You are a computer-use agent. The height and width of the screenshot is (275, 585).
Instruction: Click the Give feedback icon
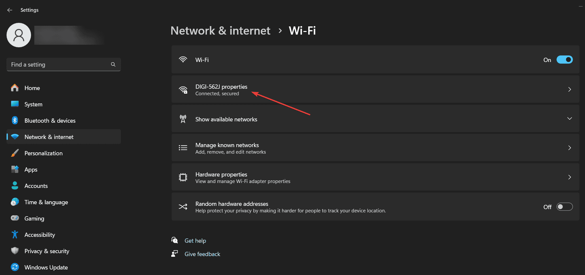175,253
